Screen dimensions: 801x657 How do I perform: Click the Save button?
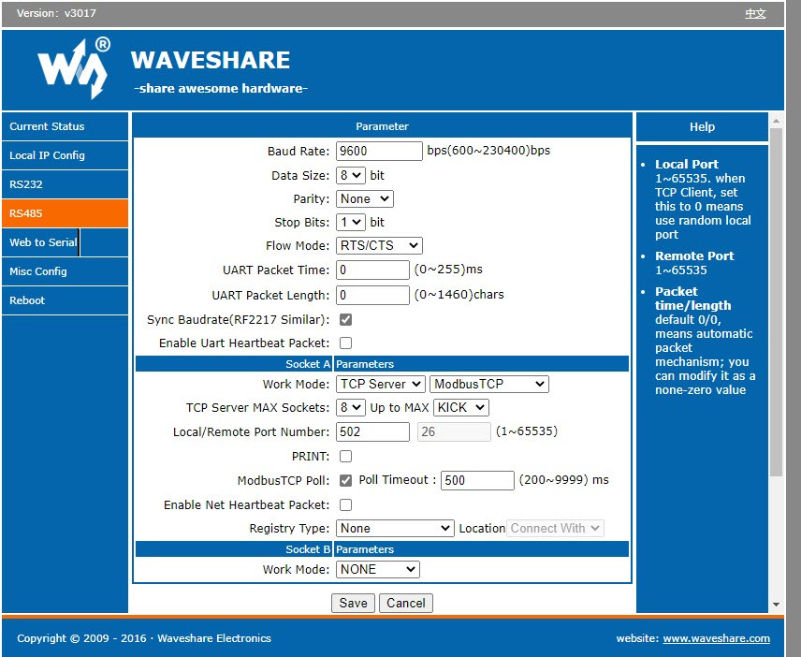click(353, 604)
